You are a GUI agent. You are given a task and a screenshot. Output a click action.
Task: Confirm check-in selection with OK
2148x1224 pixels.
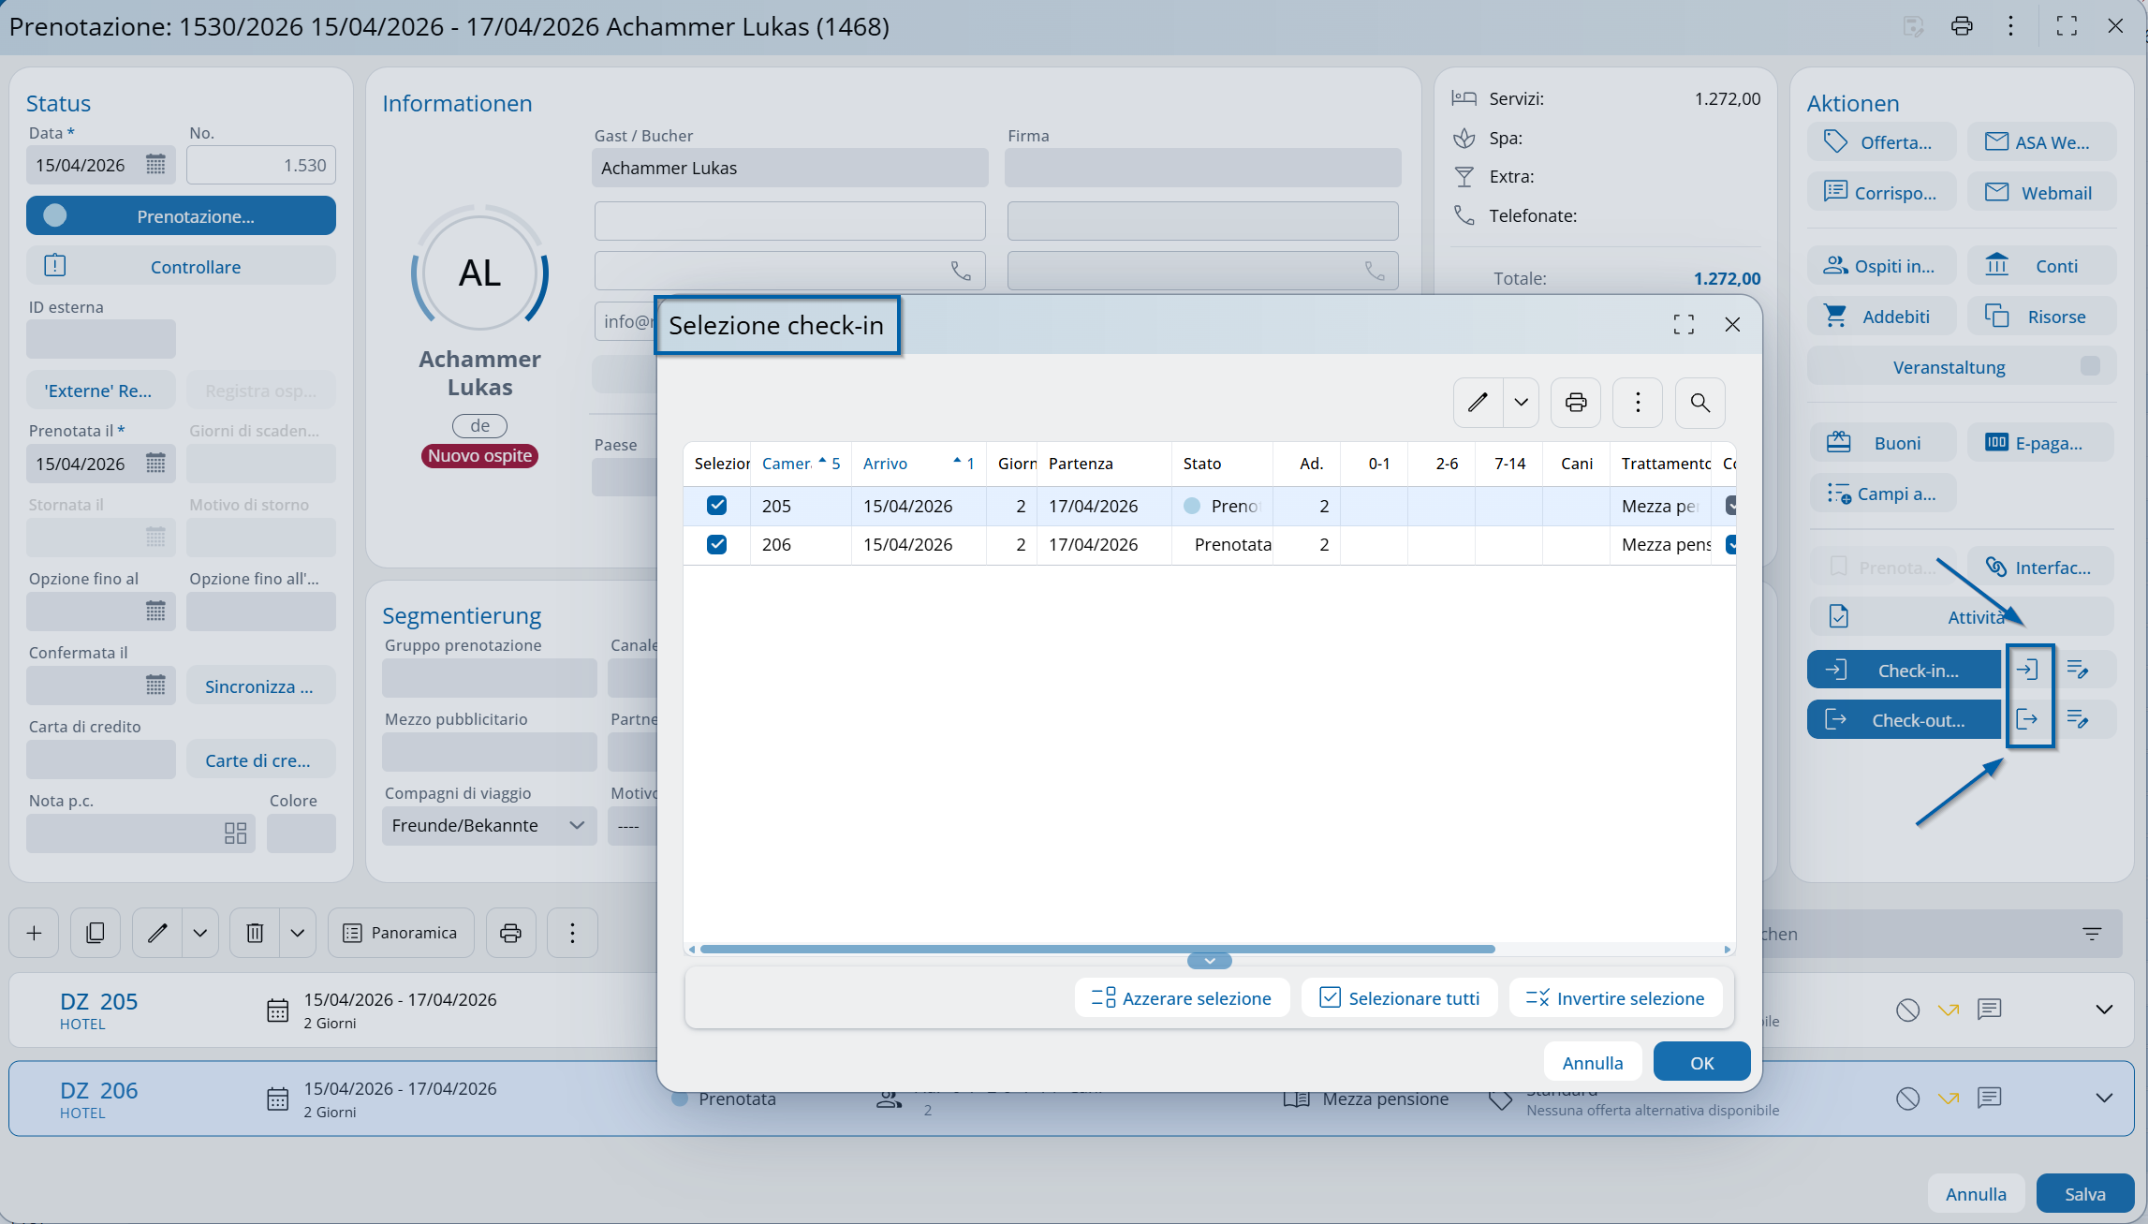(x=1700, y=1063)
